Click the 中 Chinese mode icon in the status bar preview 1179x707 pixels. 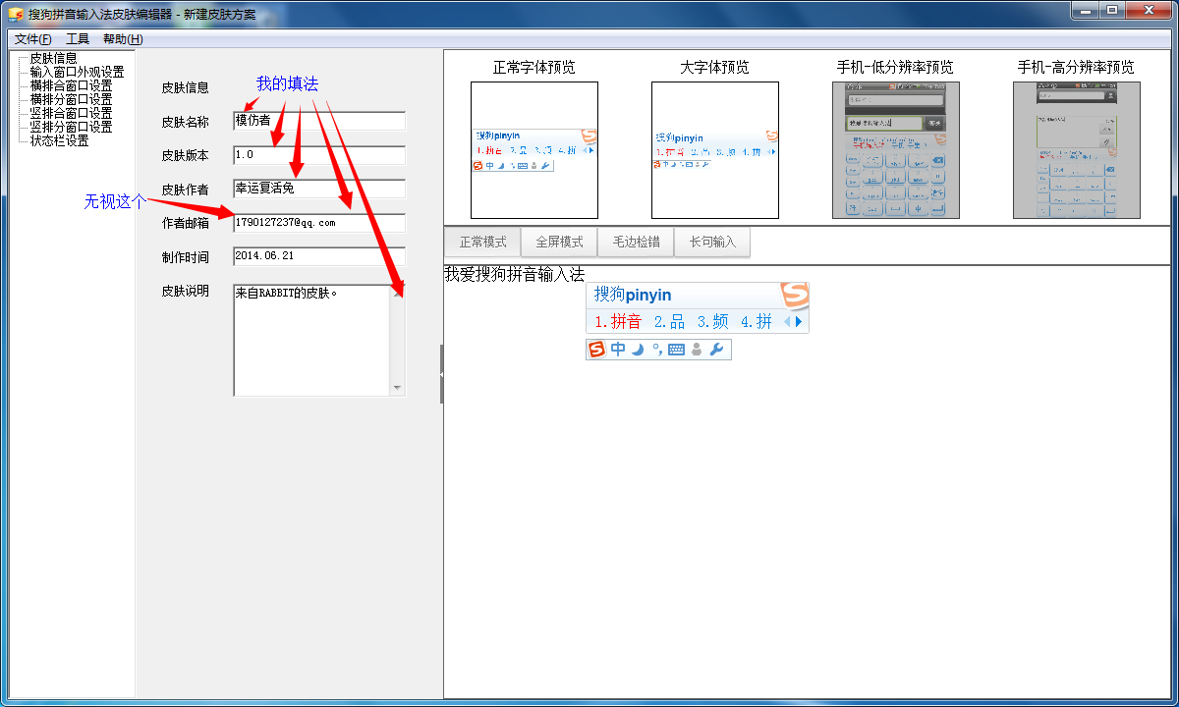618,350
